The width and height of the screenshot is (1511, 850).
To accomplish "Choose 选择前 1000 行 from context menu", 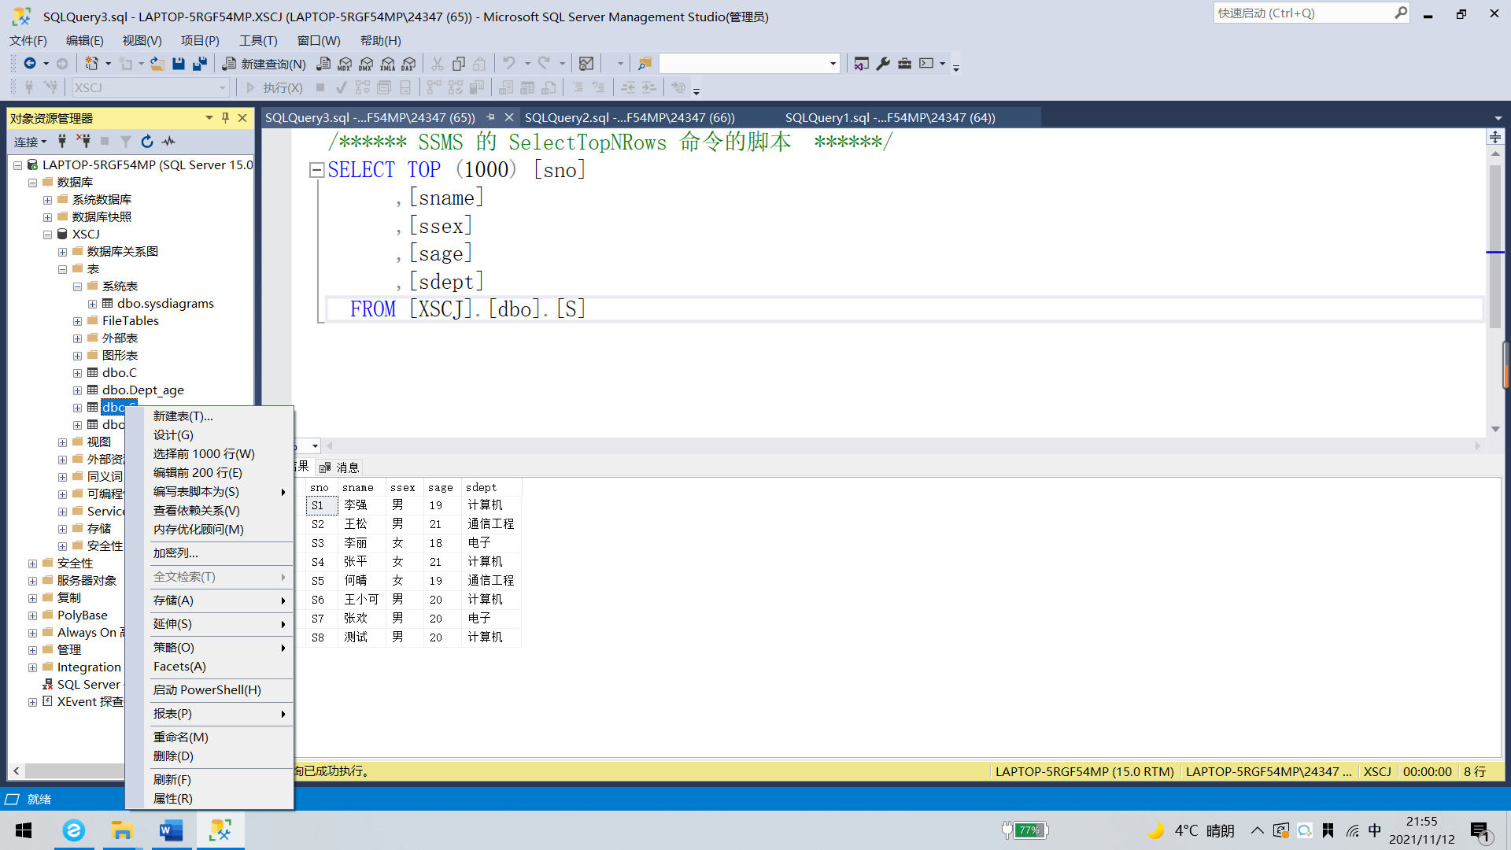I will [x=204, y=454].
